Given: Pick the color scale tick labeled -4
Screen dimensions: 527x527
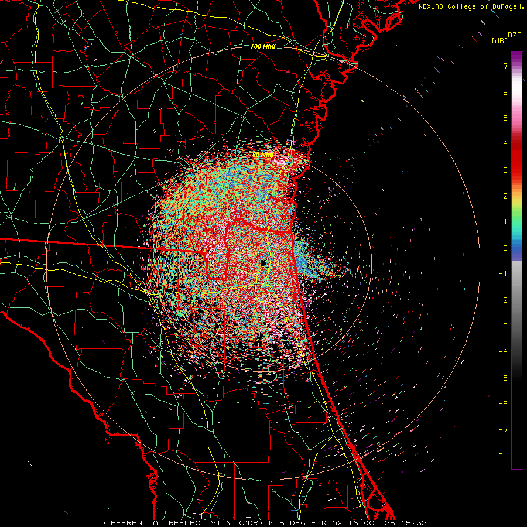Looking at the screenshot, I should pos(503,352).
